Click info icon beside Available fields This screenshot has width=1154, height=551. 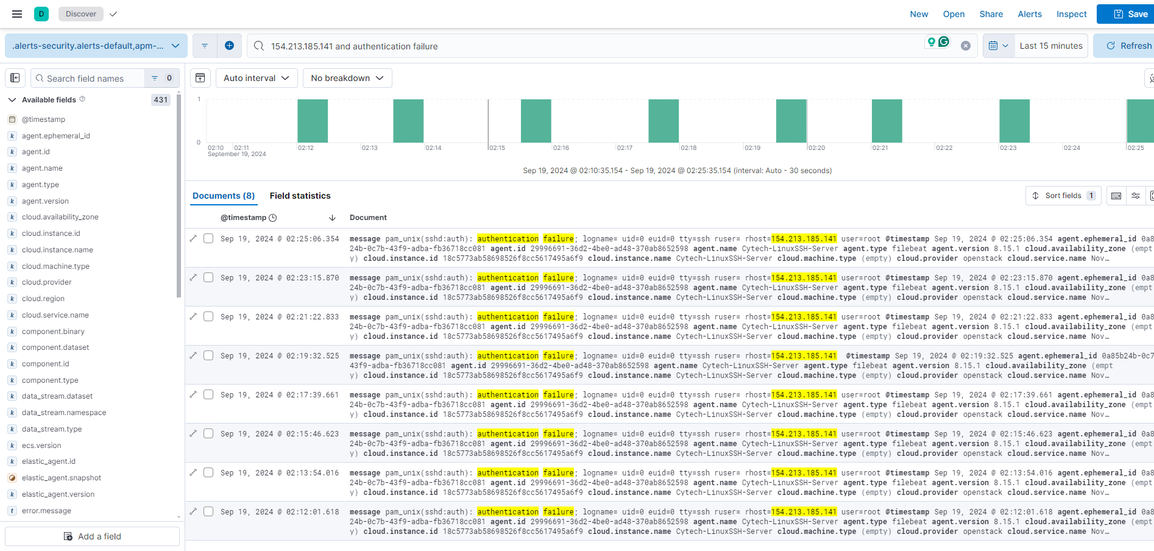(x=82, y=99)
